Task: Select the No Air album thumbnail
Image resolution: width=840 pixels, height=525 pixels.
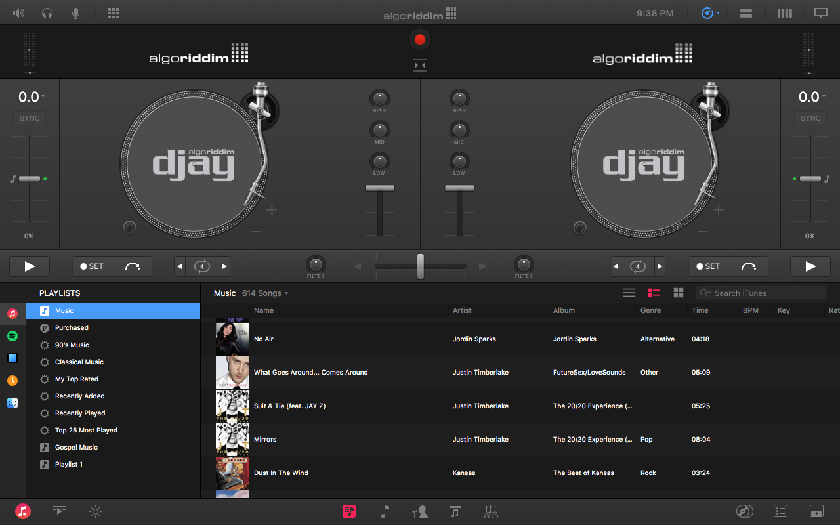Action: point(232,339)
